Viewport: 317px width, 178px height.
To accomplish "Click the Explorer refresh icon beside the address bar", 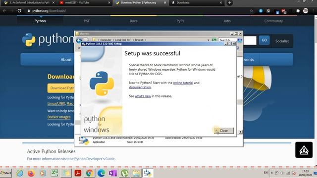I will click(x=214, y=40).
